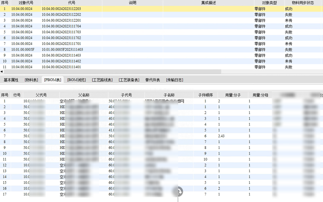323x202 pixels.
Task: Click the 失败 status of the 10.01.00.0005F row
Action: [x=289, y=50]
